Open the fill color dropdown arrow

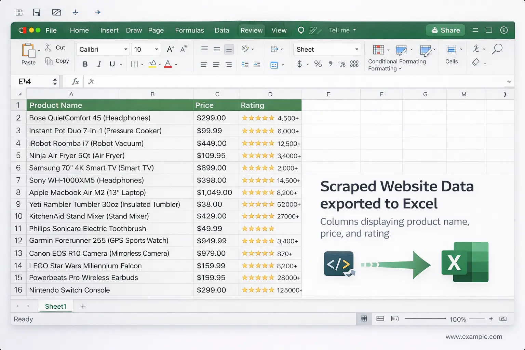coord(160,64)
